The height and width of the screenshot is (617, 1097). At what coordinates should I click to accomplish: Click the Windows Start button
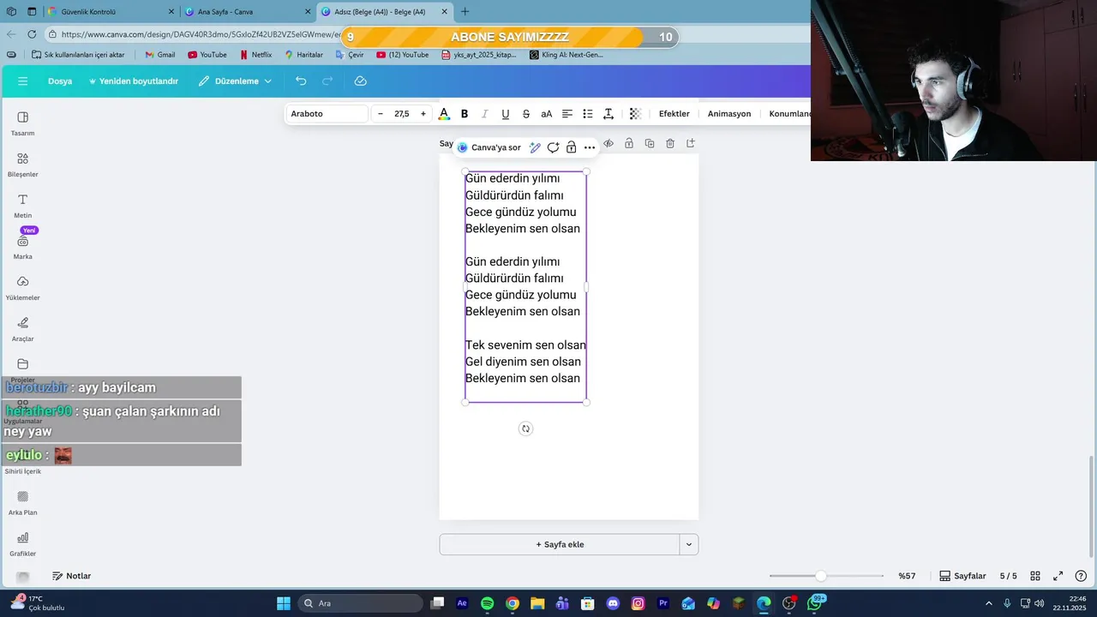click(x=284, y=603)
